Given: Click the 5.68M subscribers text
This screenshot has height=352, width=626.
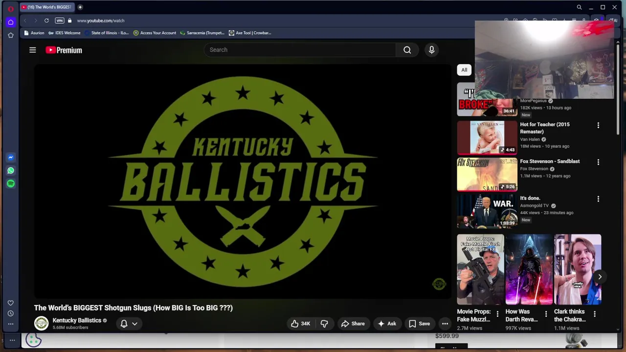Looking at the screenshot, I should click(70, 328).
